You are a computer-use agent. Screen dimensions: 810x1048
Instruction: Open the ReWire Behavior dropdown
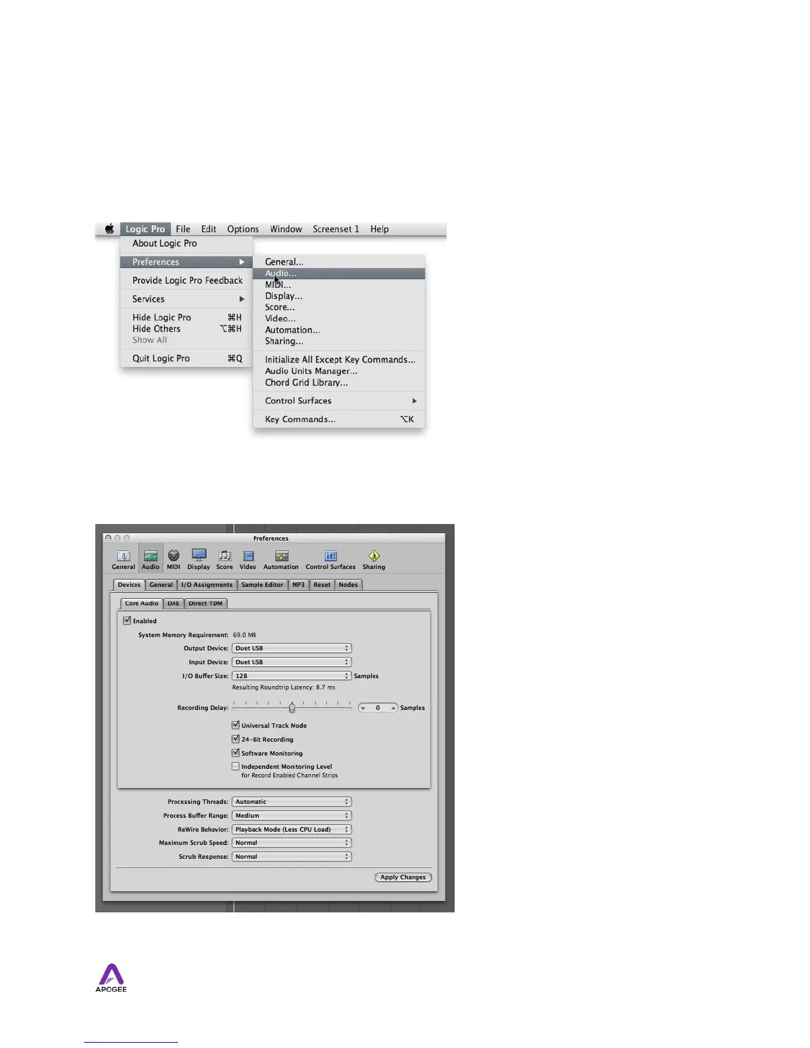pyautogui.click(x=292, y=830)
